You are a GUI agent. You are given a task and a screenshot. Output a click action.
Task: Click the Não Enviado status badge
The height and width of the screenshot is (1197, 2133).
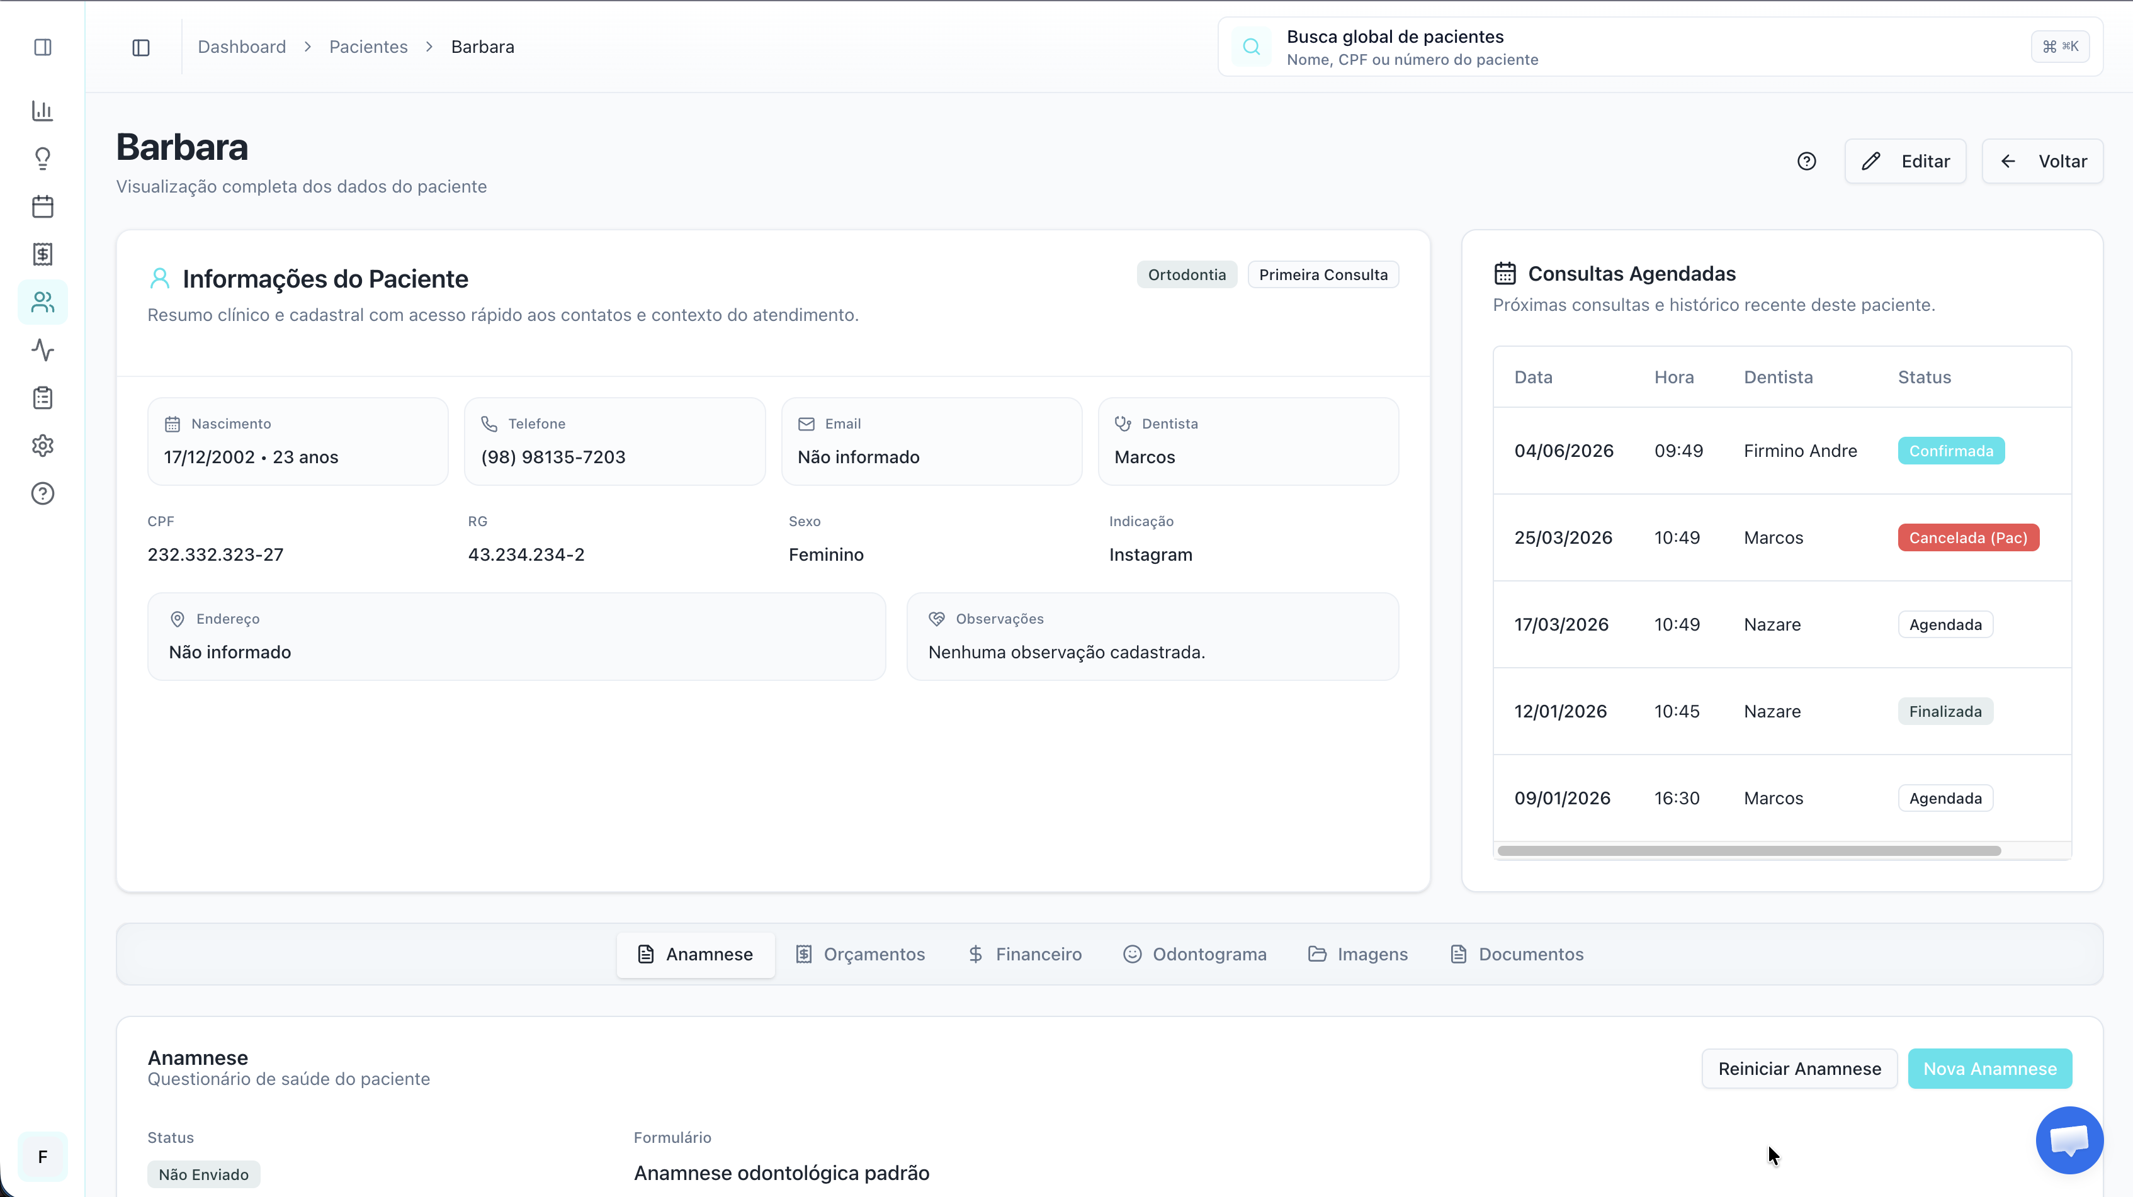tap(204, 1174)
